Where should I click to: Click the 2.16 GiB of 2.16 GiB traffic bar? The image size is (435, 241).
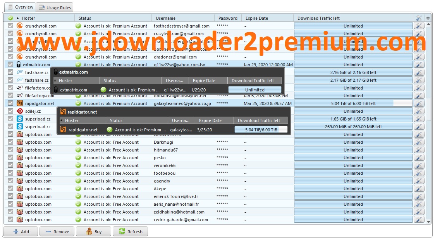tap(353, 72)
